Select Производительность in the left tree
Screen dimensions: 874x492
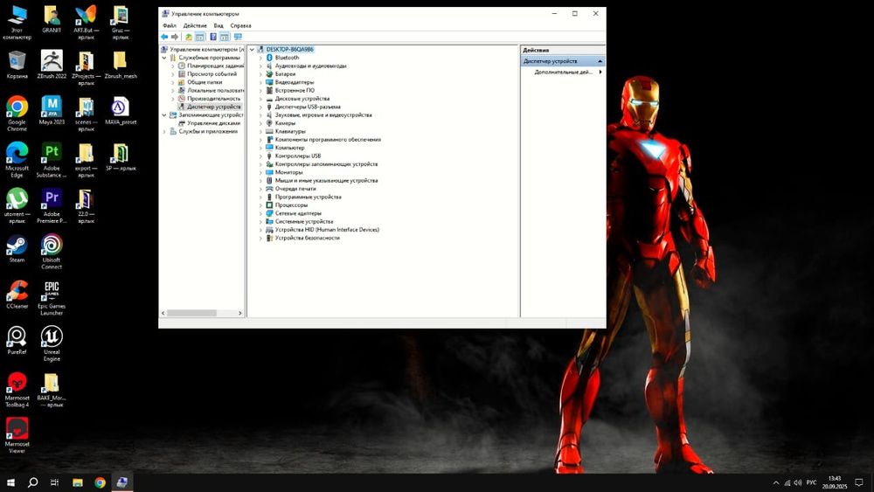pyautogui.click(x=214, y=99)
